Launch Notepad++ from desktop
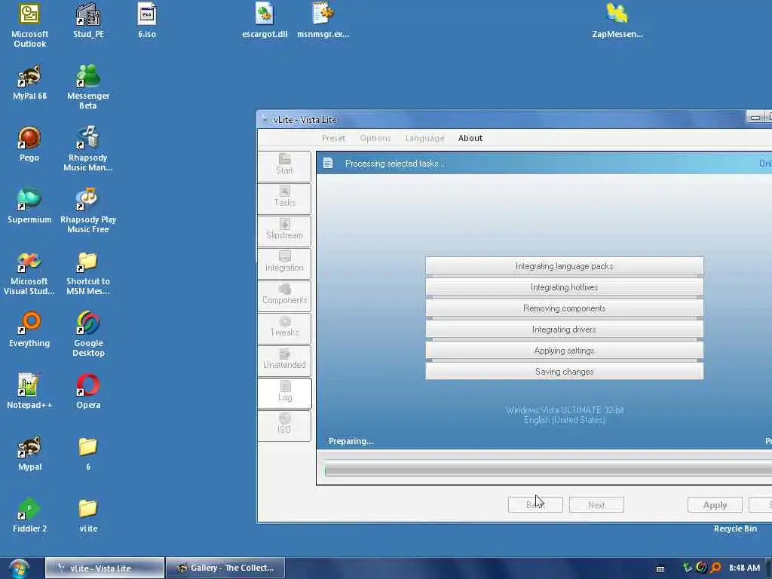Screen dimensions: 772x579 [29, 391]
